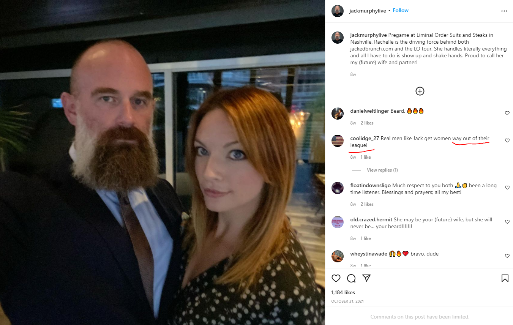Open the three-dot more options menu
This screenshot has width=513, height=325.
point(504,11)
